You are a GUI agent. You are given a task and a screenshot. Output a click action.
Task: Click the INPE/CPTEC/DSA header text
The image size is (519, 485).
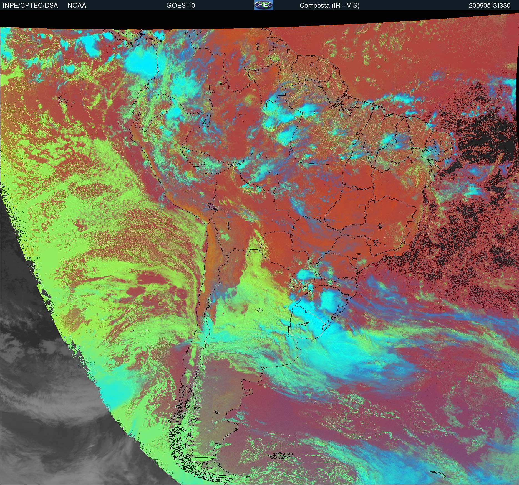[30, 6]
